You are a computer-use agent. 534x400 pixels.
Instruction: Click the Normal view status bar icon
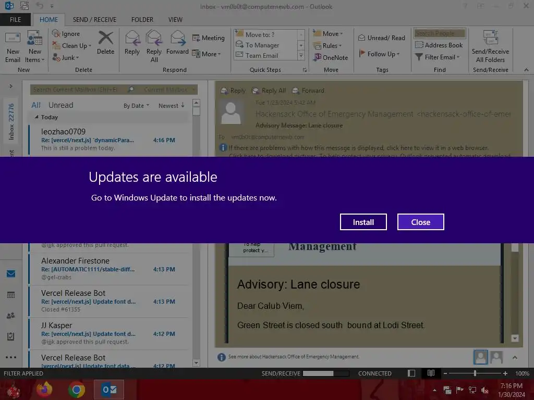click(x=411, y=373)
